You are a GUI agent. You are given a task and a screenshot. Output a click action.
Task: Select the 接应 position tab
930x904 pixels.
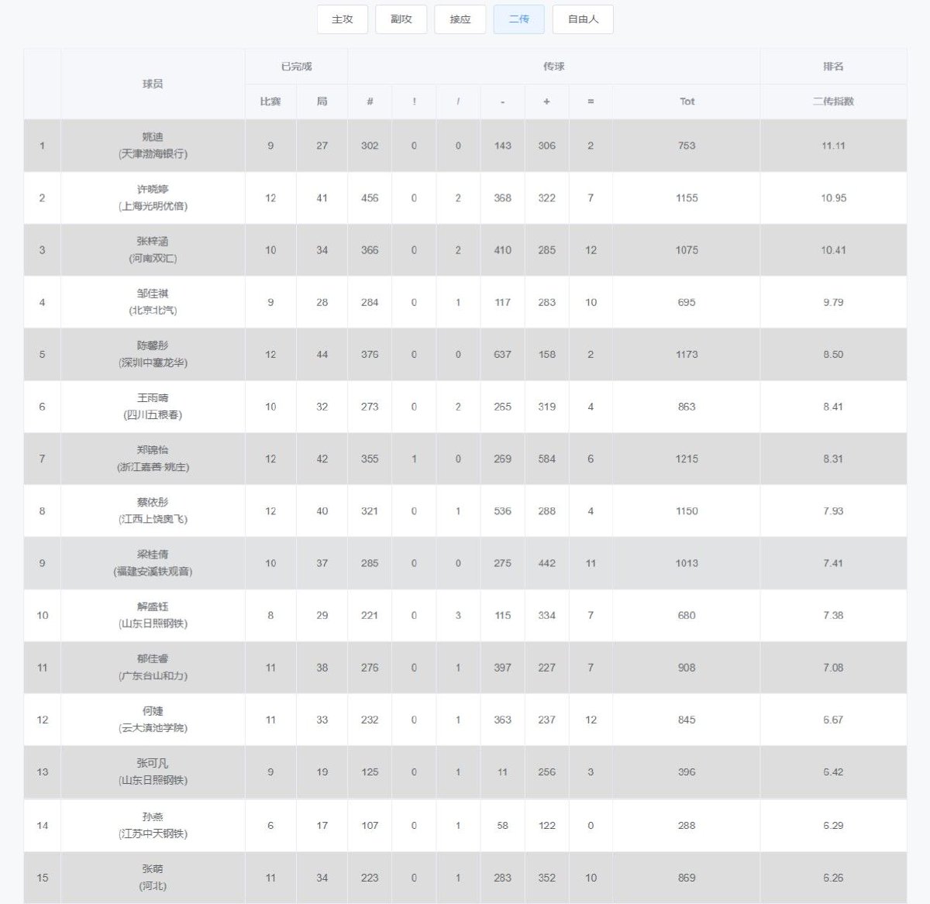coord(460,19)
